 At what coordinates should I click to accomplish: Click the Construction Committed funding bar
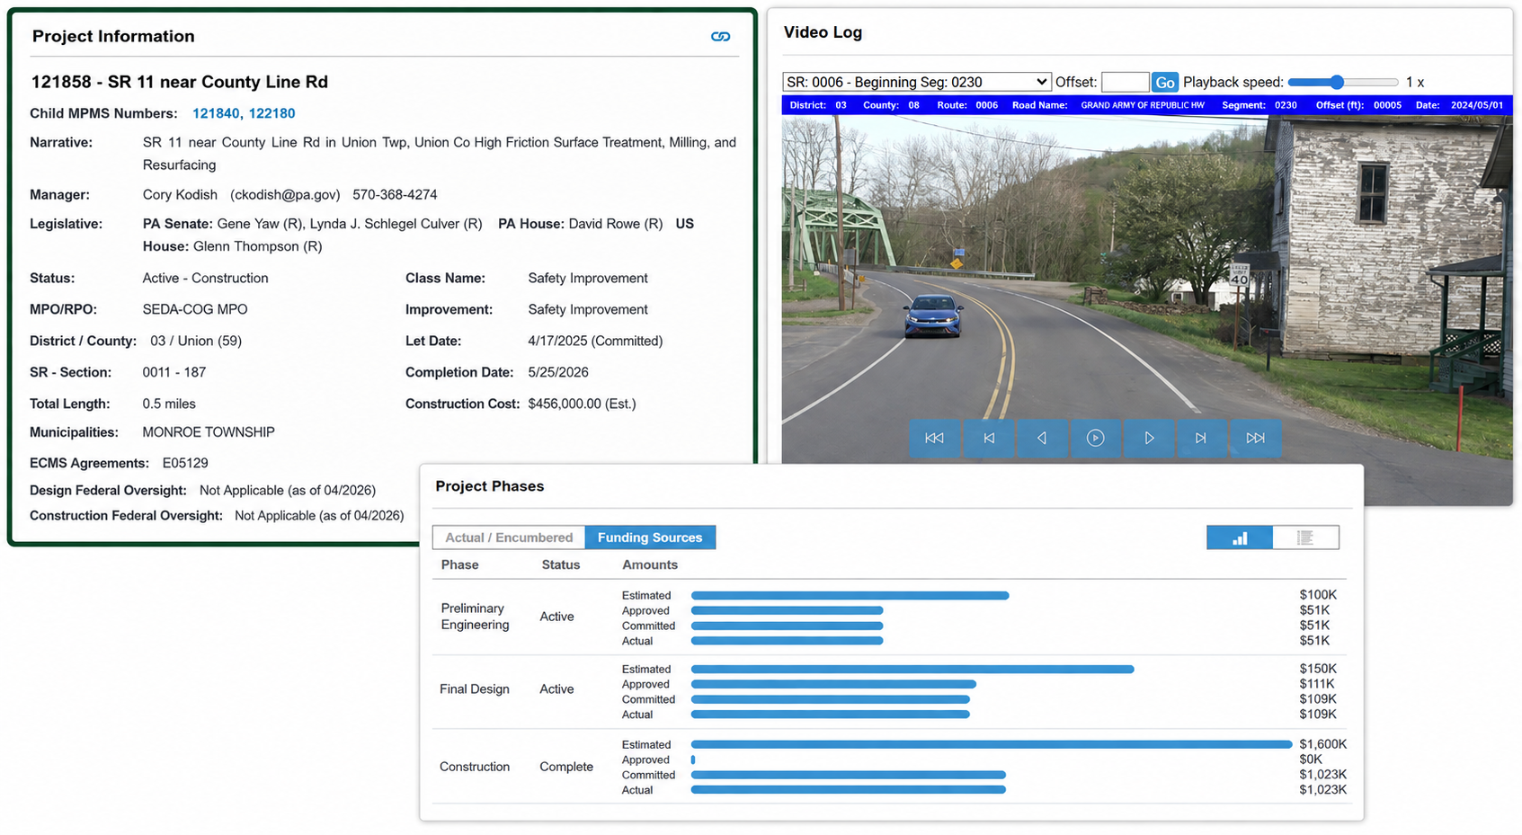click(x=849, y=775)
